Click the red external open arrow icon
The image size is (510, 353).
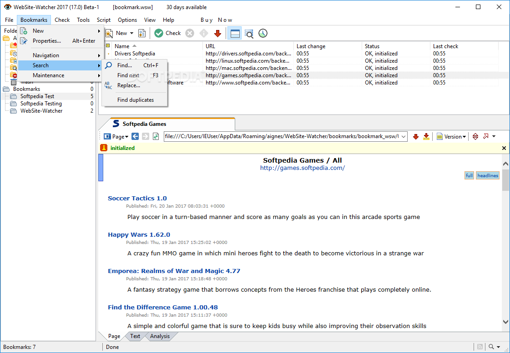pyautogui.click(x=485, y=136)
